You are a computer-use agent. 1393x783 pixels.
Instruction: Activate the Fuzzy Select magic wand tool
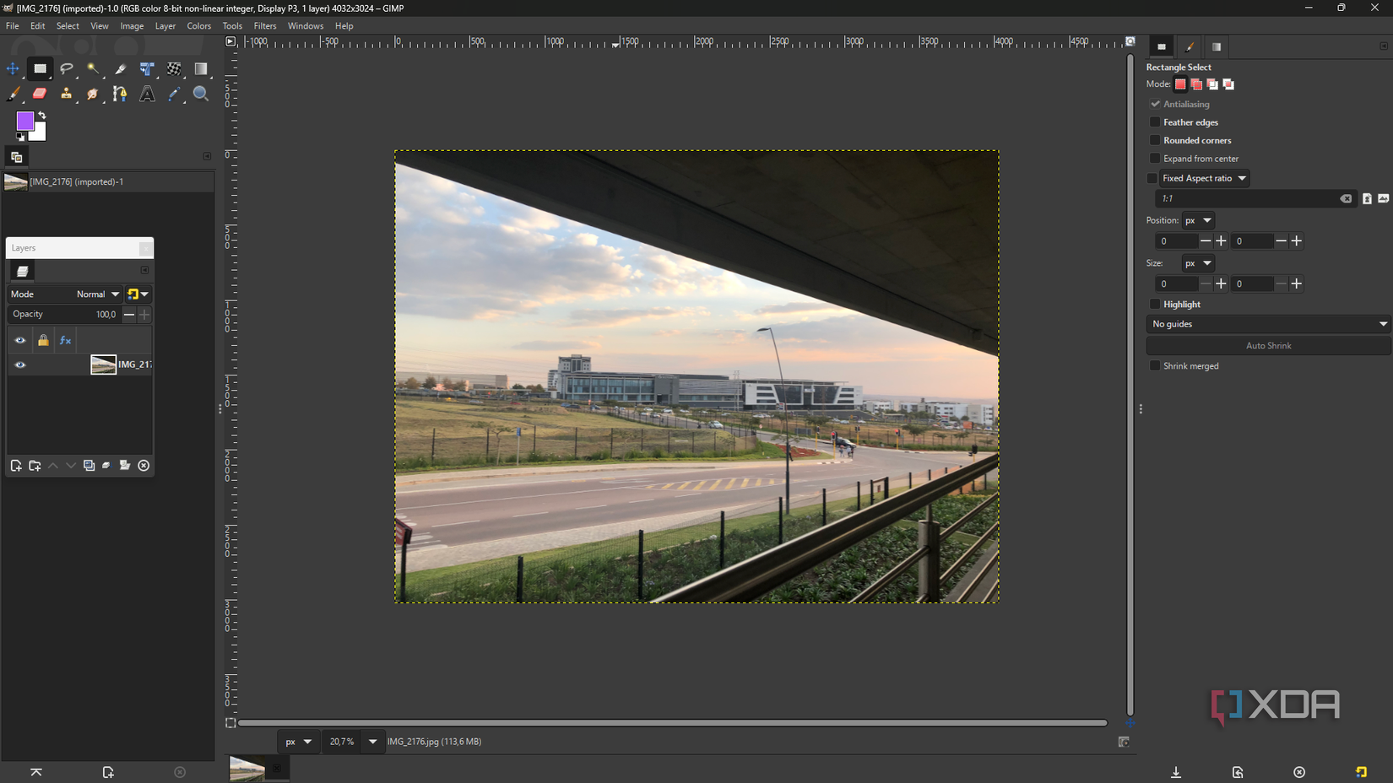(x=94, y=69)
